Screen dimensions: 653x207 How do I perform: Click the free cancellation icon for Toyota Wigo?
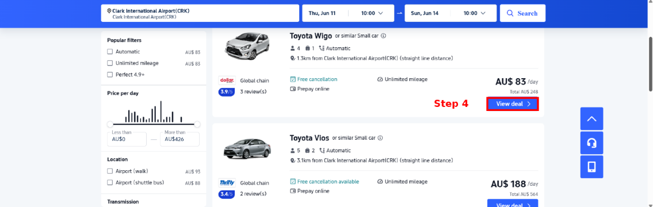click(x=293, y=79)
